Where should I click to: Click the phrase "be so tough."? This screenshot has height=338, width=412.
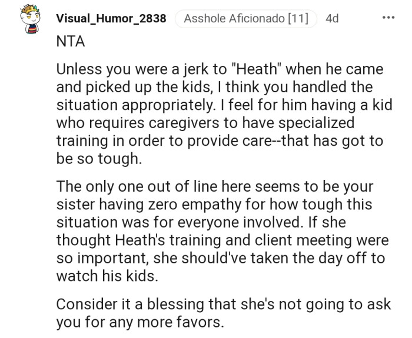pos(97,158)
